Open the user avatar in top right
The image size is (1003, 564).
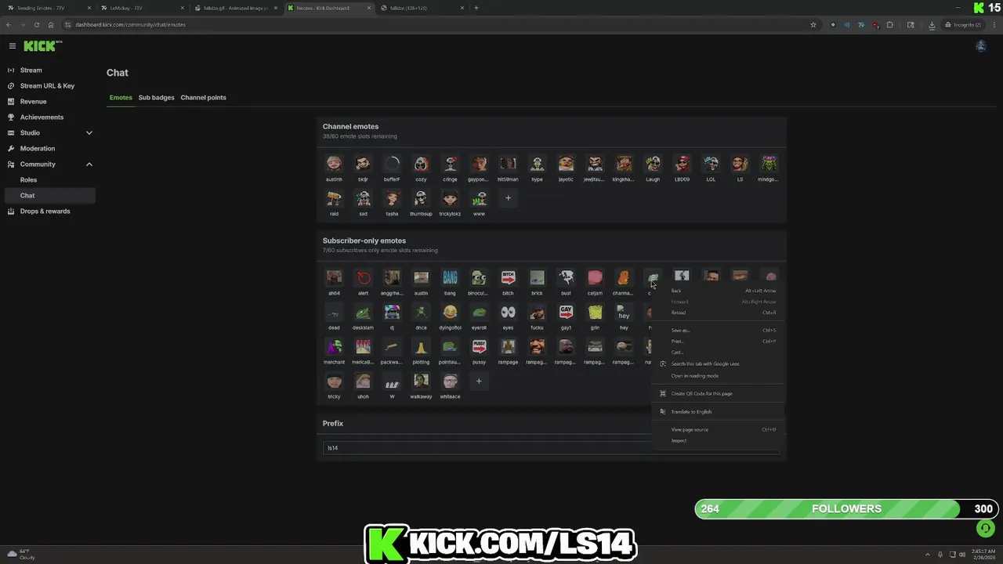(980, 46)
